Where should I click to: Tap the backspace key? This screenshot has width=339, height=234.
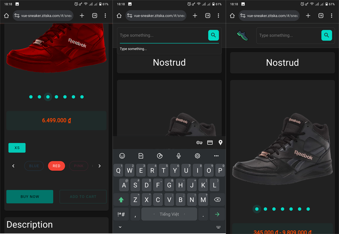[217, 199]
